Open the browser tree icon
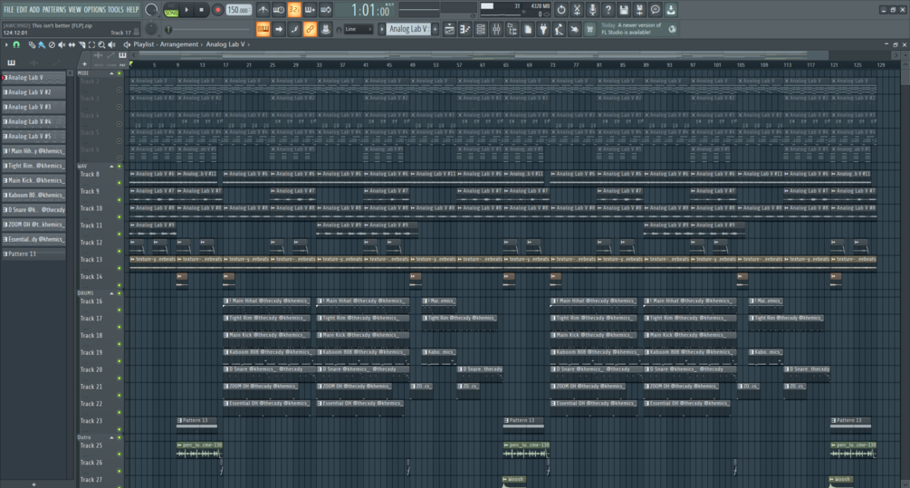Screen dimensions: 910x488 tap(512, 29)
